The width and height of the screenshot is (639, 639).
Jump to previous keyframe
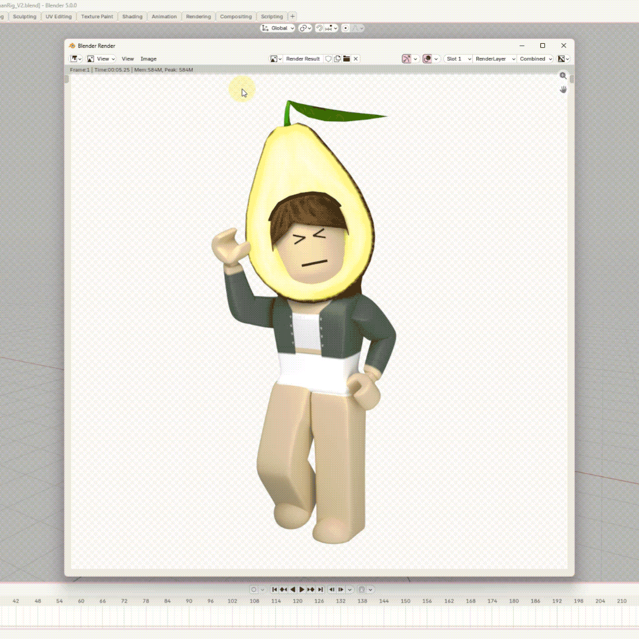[283, 589]
